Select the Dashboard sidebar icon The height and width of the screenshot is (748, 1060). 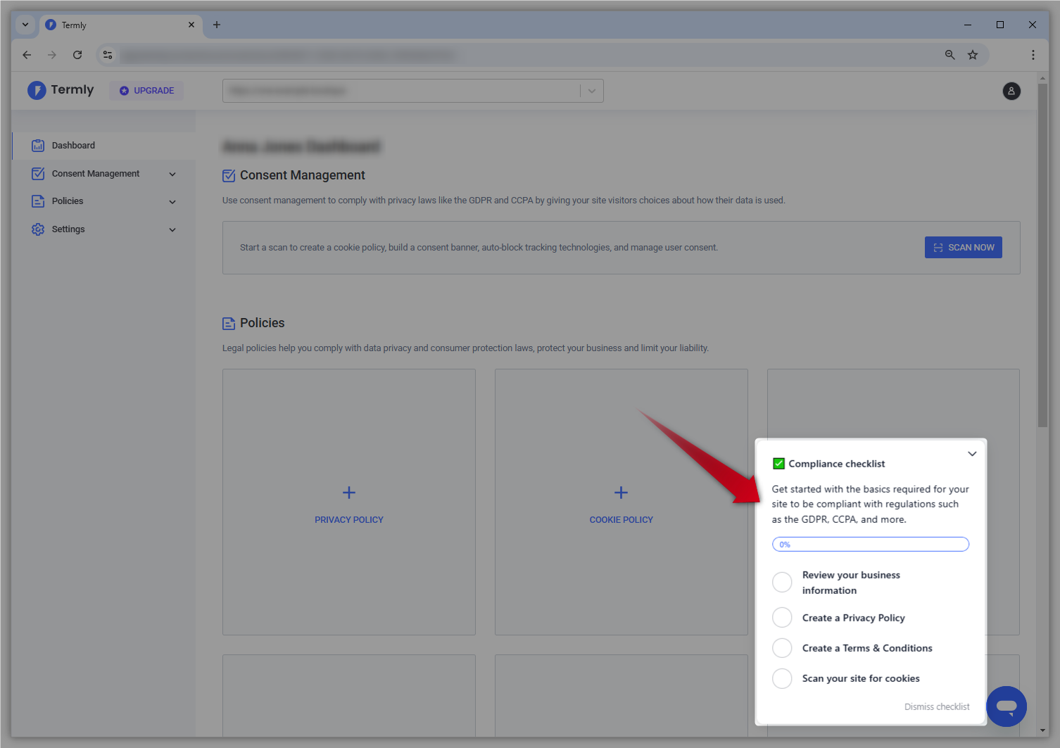[x=37, y=145]
